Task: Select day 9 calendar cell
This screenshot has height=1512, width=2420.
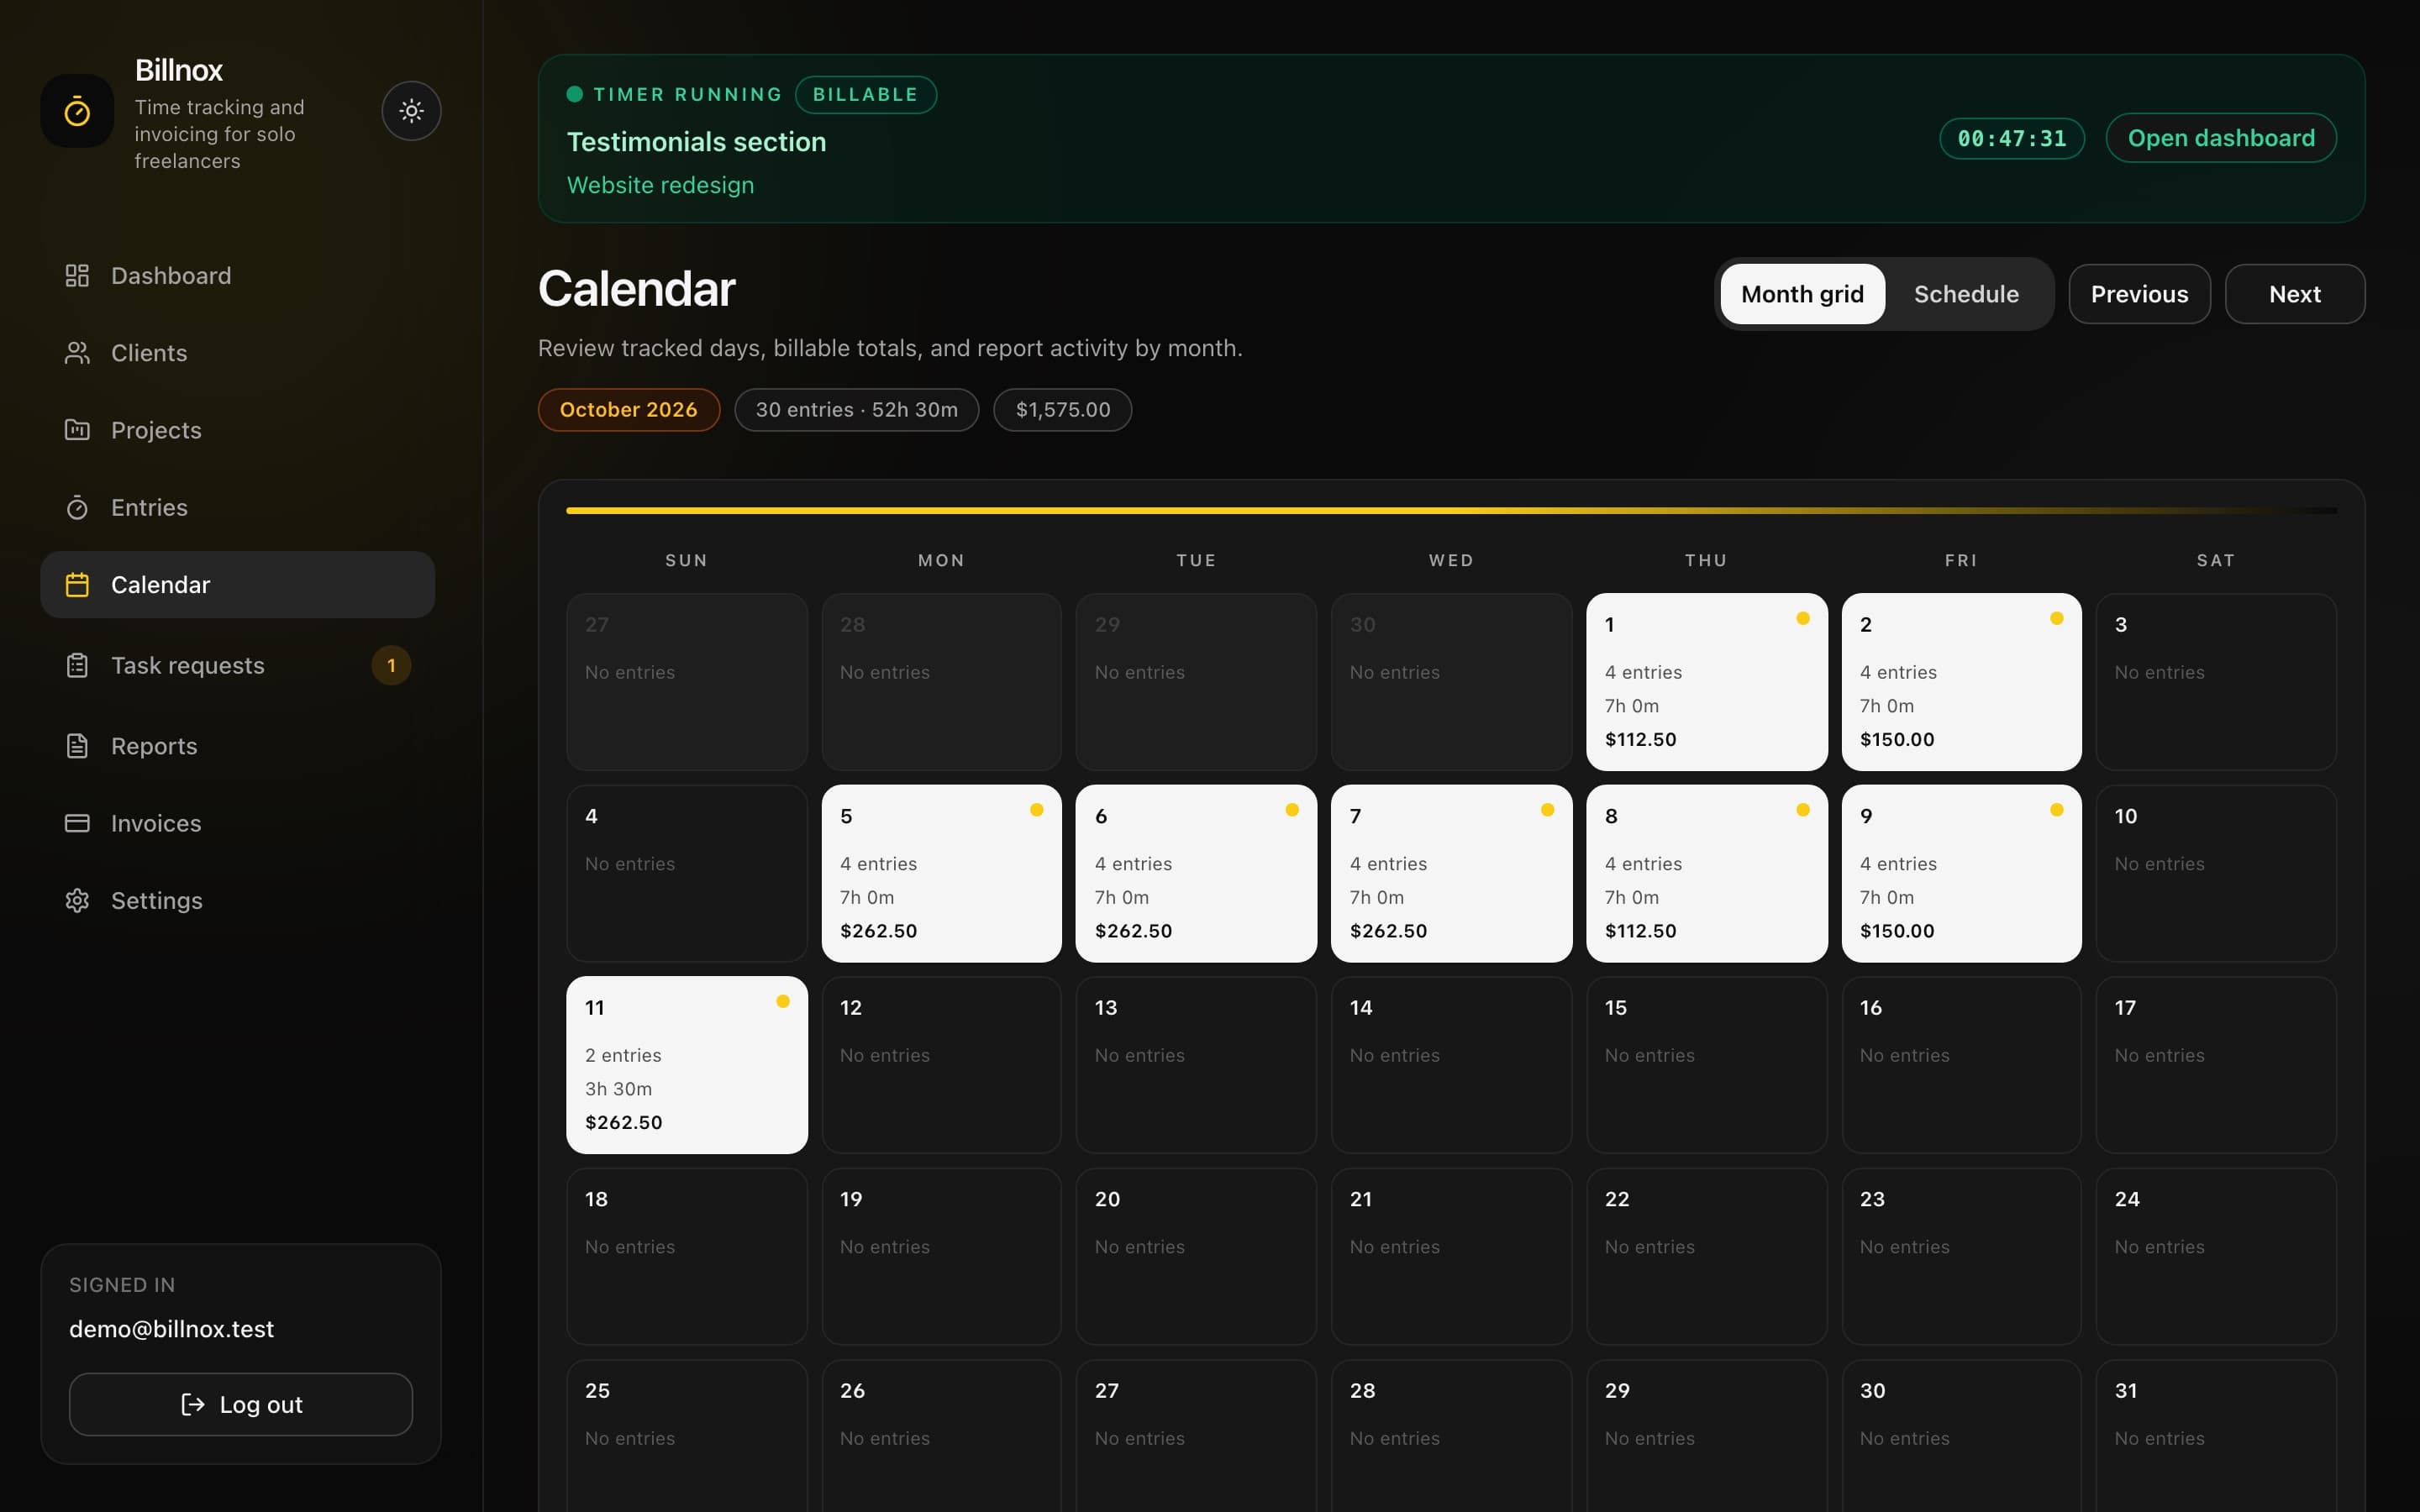Action: [x=1962, y=874]
